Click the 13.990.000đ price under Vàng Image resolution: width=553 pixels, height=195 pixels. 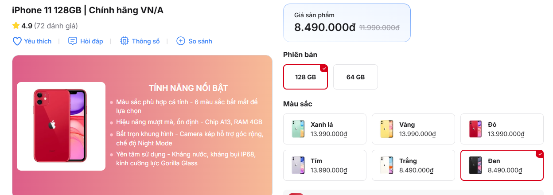418,134
